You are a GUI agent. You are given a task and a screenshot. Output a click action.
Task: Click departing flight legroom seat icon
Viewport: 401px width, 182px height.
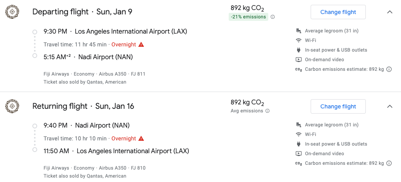coord(298,31)
